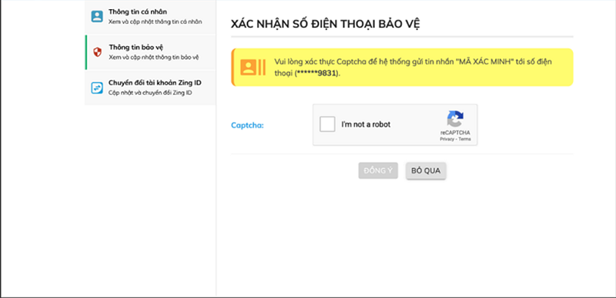Click the I'm not a robot label
The height and width of the screenshot is (298, 616).
[x=366, y=125]
